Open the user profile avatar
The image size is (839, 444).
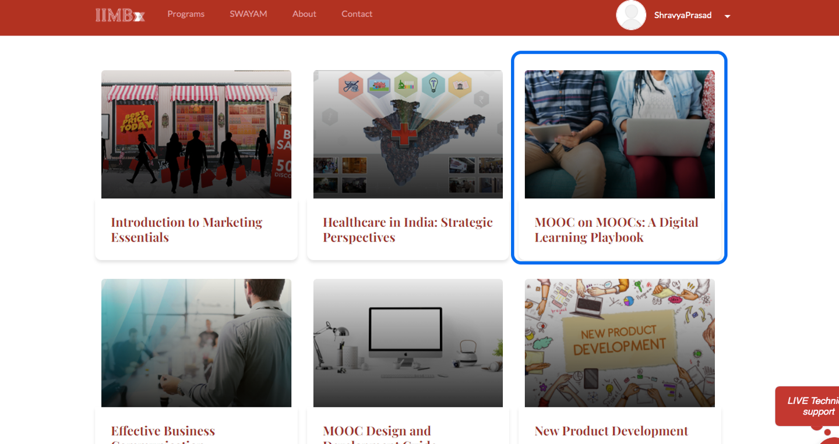pos(631,15)
